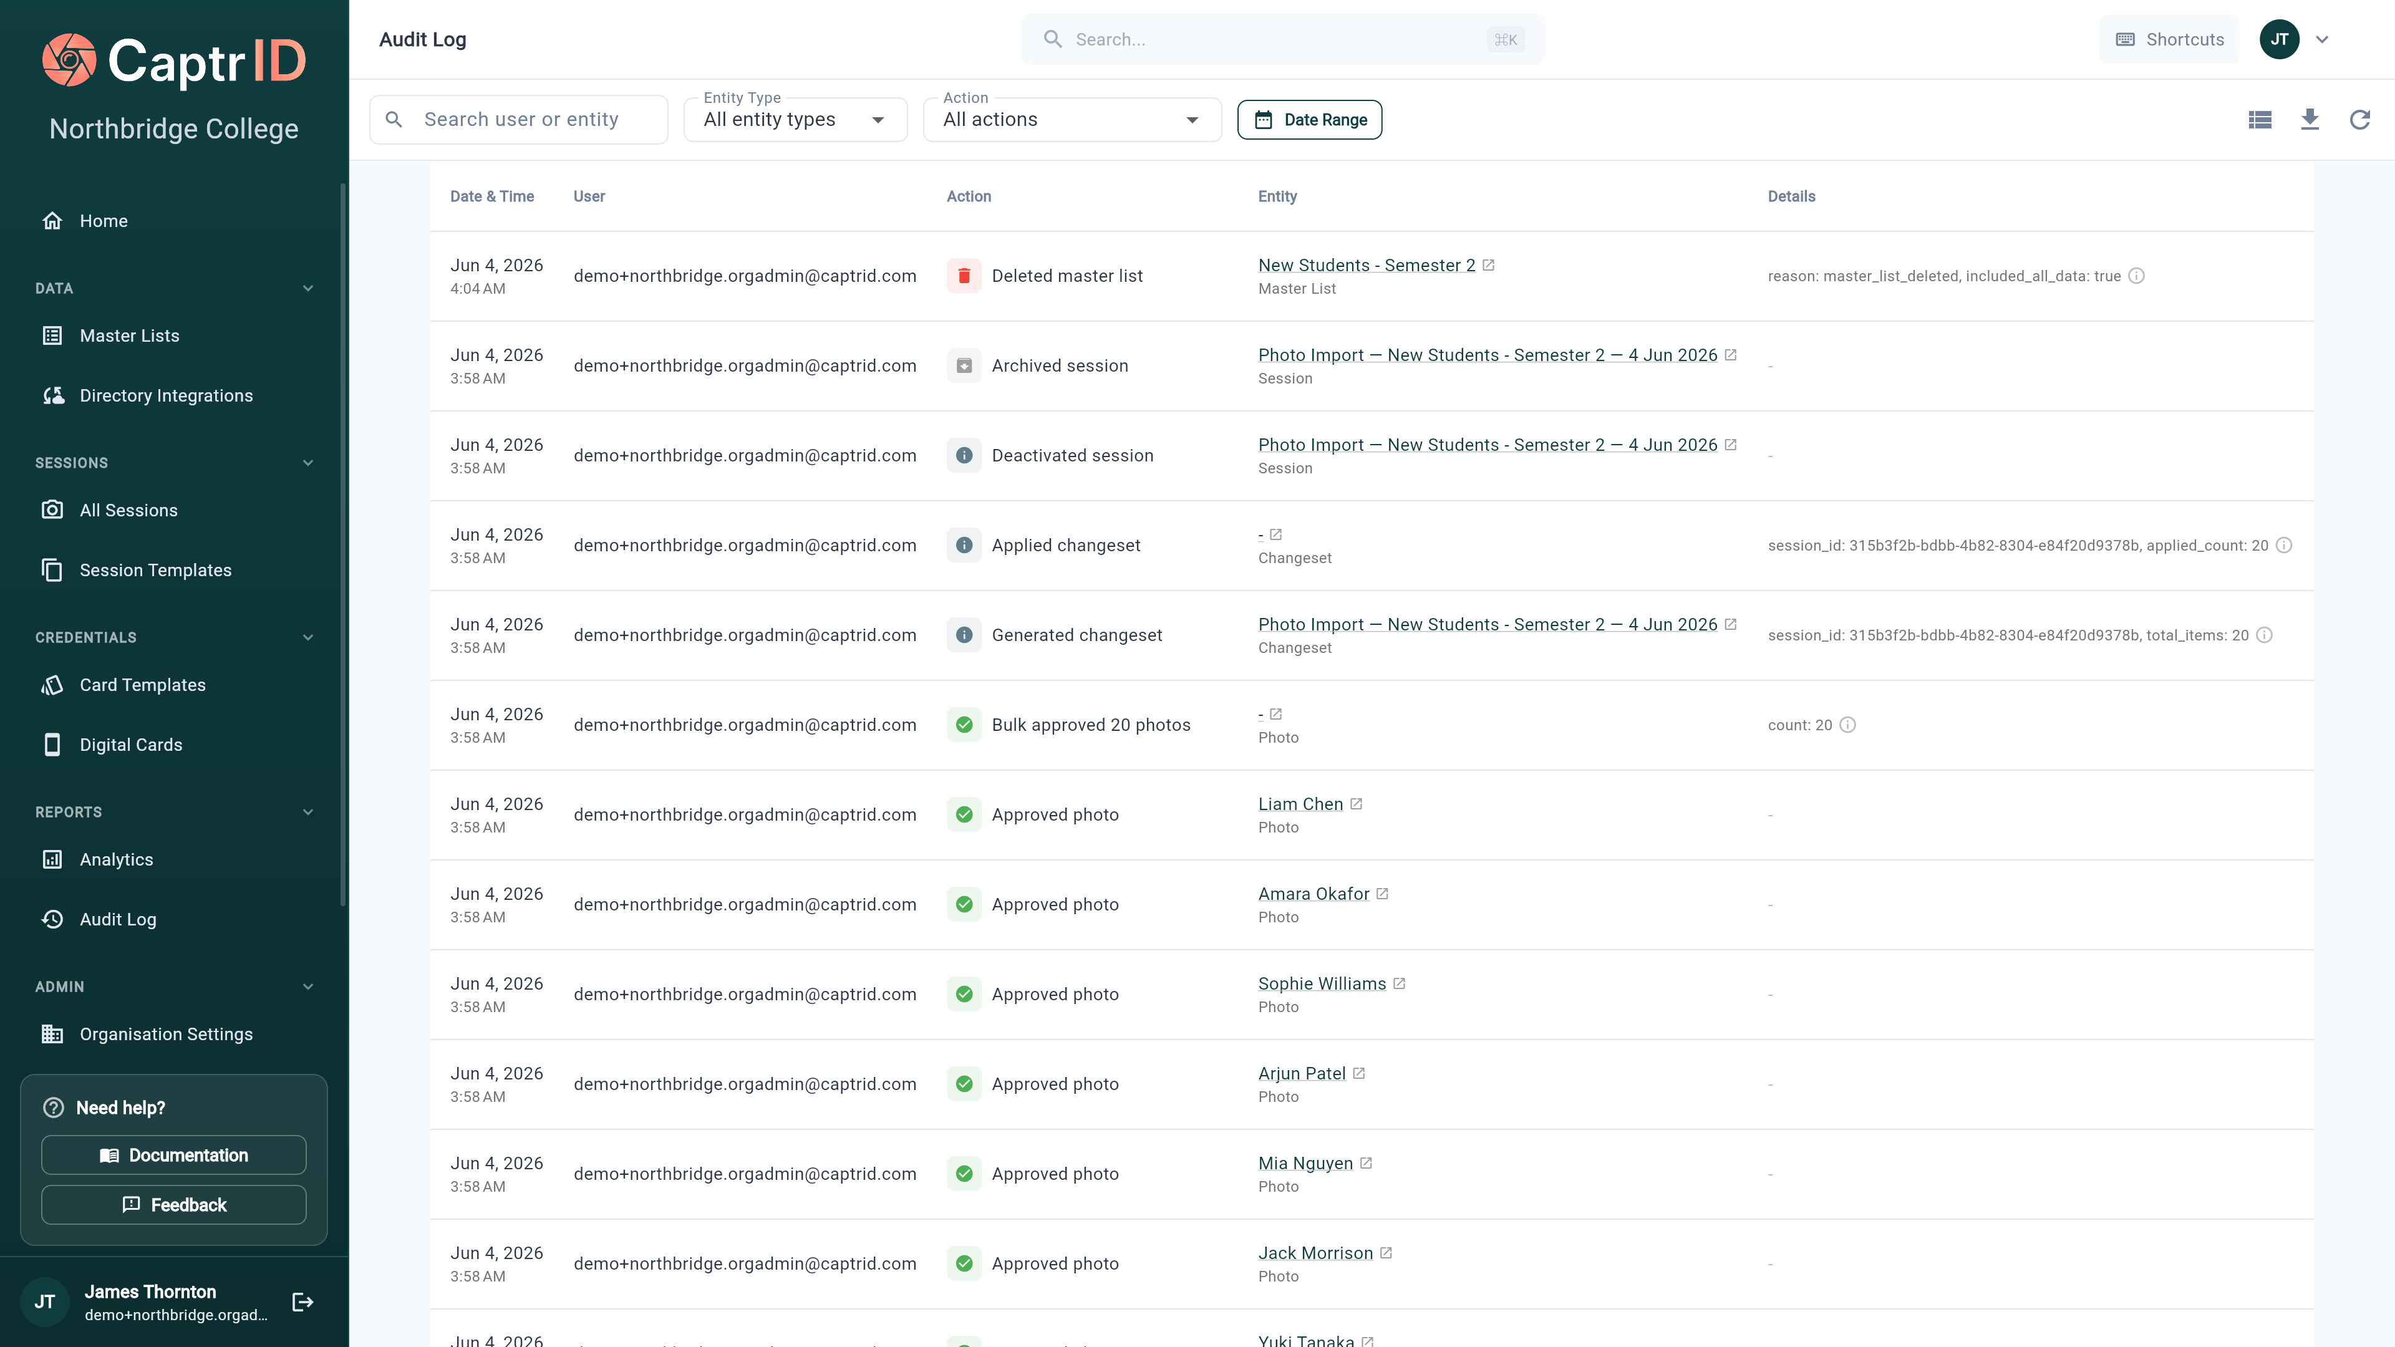This screenshot has height=1347, width=2395.
Task: Open Arjun Patel photo link
Action: (1302, 1074)
